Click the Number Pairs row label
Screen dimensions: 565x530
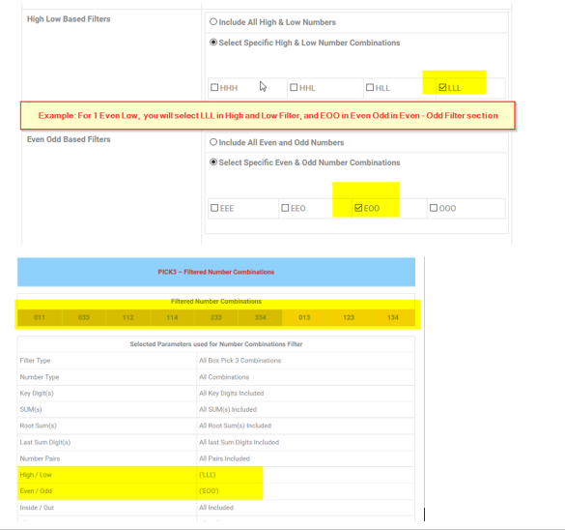point(40,458)
